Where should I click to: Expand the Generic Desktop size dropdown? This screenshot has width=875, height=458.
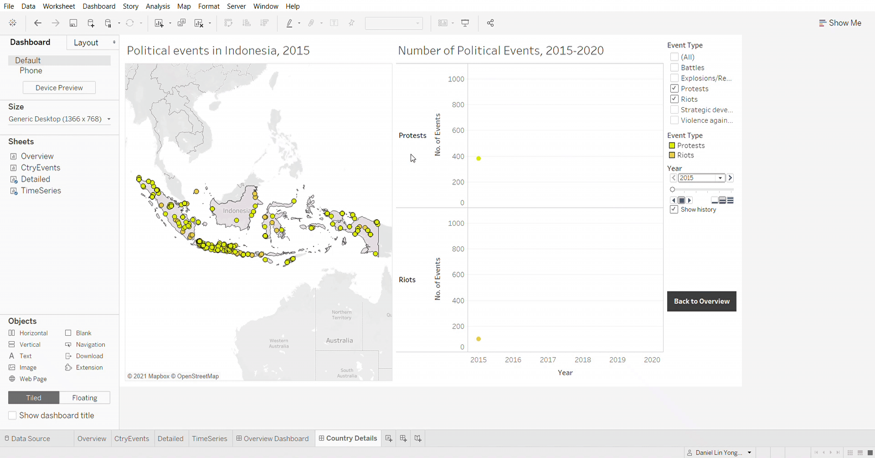pyautogui.click(x=108, y=119)
